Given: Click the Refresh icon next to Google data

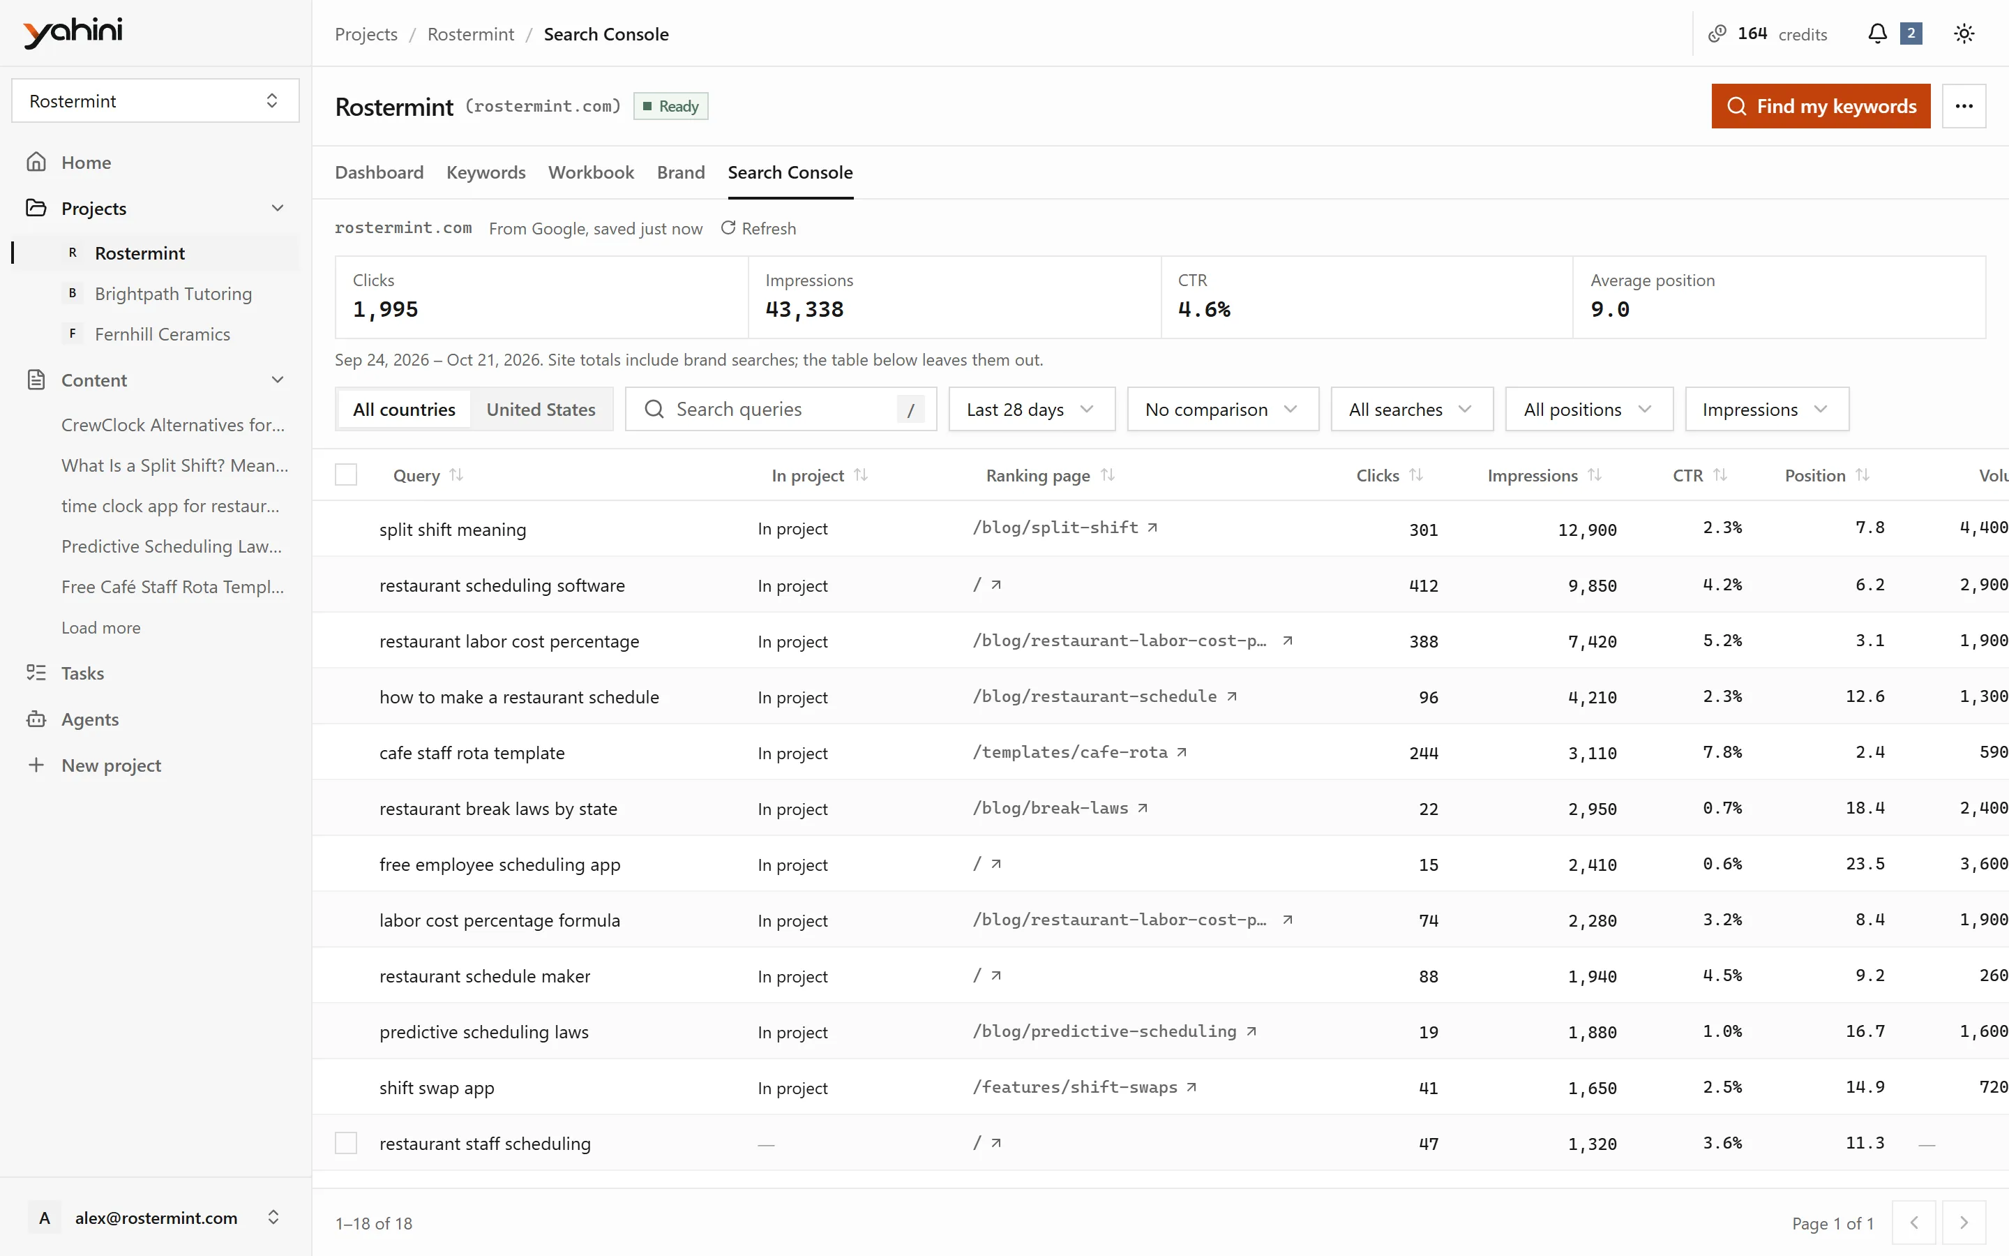Looking at the screenshot, I should click(x=728, y=227).
